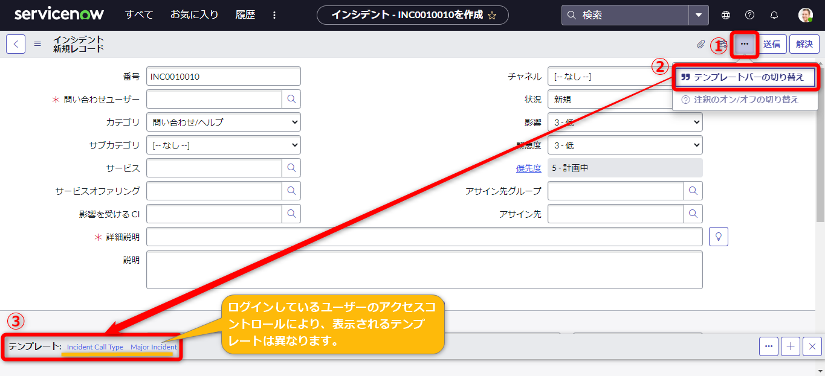Image resolution: width=825 pixels, height=376 pixels.
Task: Click into the 説明 text area
Action: coord(423,270)
